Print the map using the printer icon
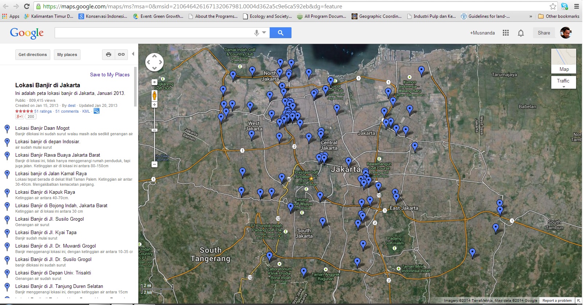Image resolution: width=583 pixels, height=305 pixels. click(108, 55)
